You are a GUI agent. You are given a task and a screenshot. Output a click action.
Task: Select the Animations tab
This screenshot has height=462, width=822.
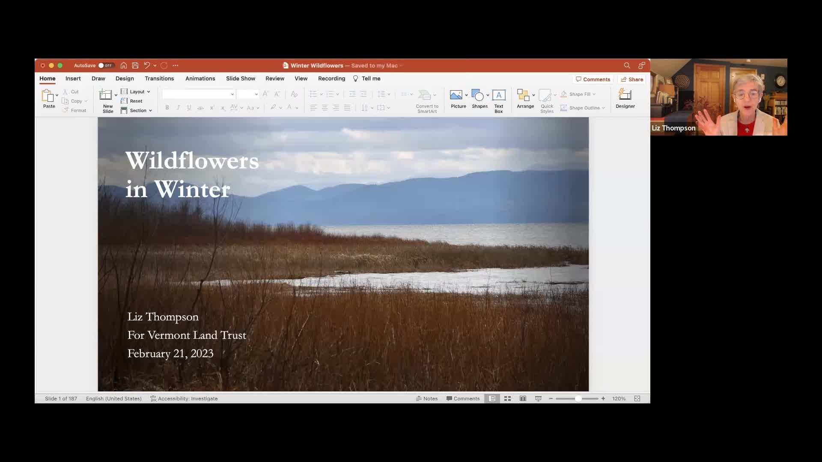click(200, 79)
